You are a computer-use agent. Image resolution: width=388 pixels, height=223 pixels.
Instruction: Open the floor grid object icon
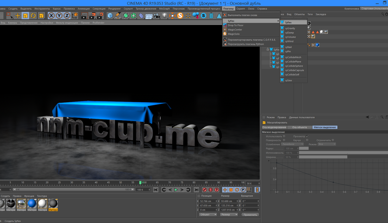click(149, 16)
